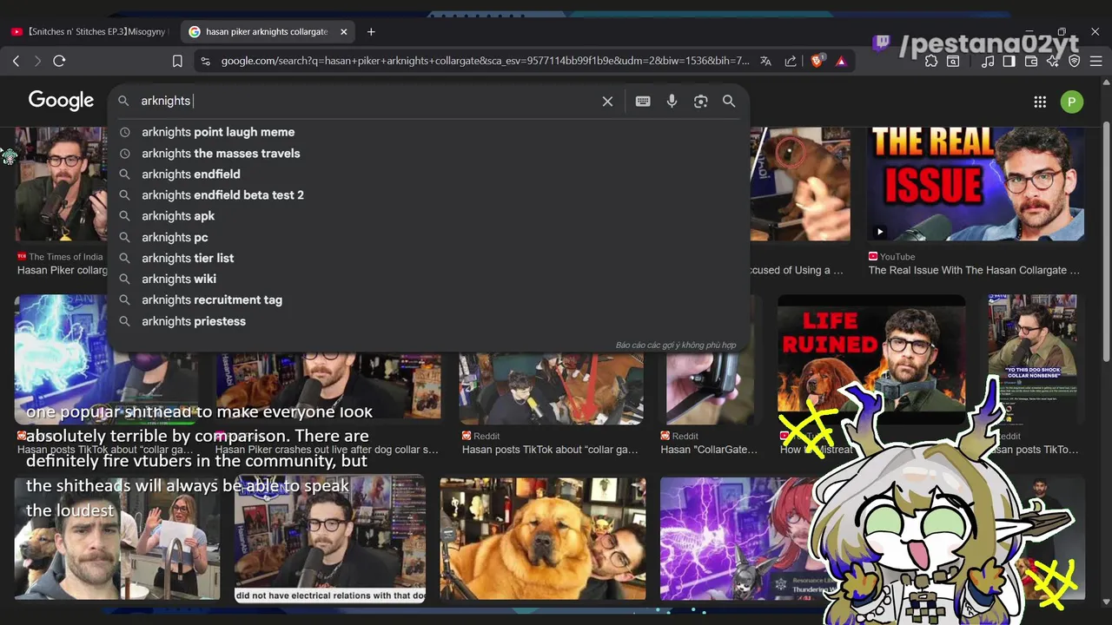Go to Google home via the logo
This screenshot has width=1112, height=625.
tap(61, 101)
